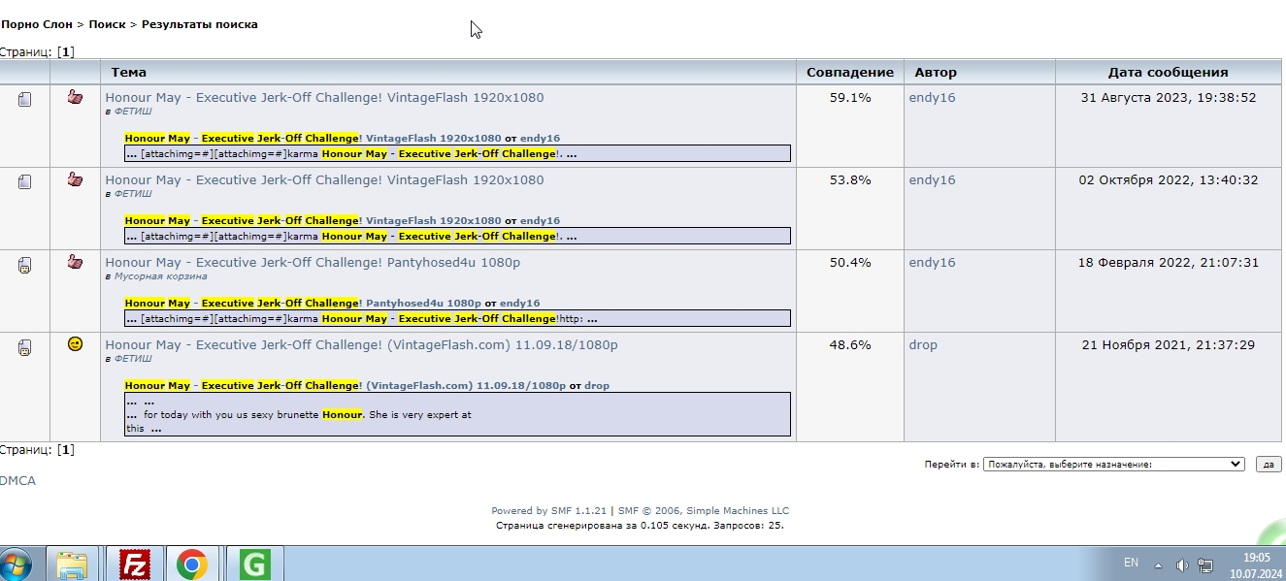
Task: Open the topic title dated 31 Августа 2023
Action: tap(324, 98)
